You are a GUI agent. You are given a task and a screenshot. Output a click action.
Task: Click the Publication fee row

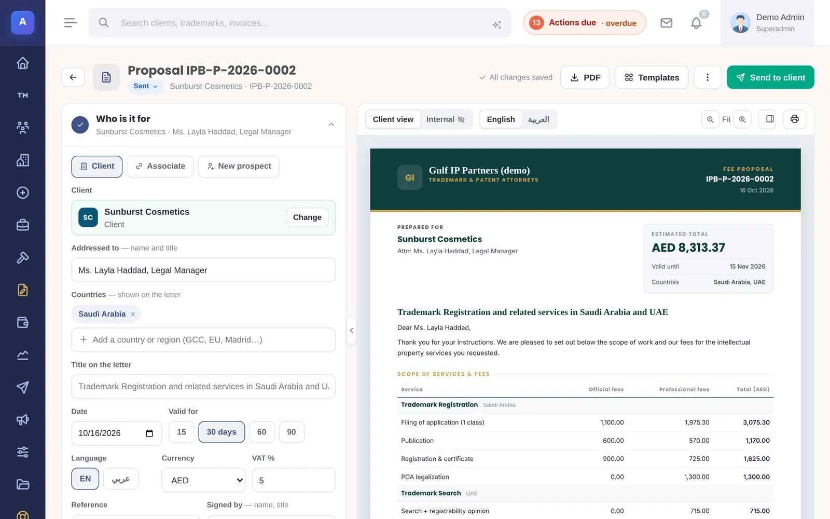click(x=585, y=441)
